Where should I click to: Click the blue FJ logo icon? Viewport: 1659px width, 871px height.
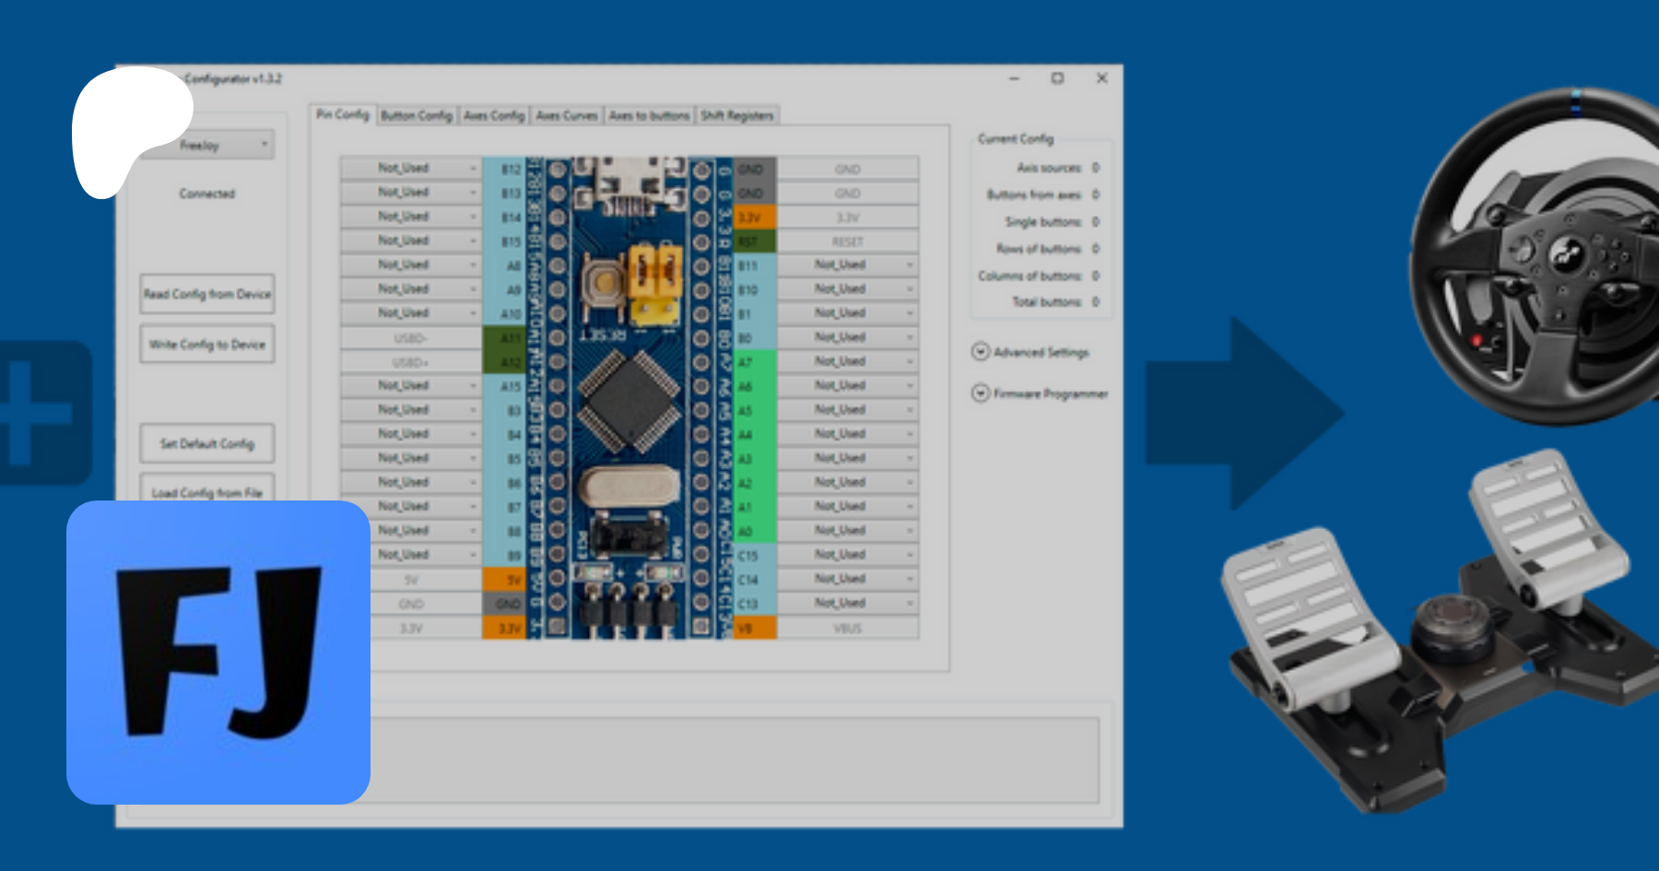point(218,653)
